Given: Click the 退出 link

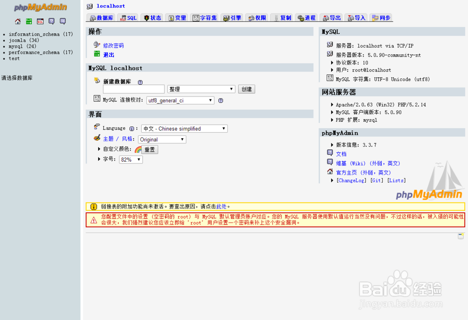Looking at the screenshot, I should (109, 55).
